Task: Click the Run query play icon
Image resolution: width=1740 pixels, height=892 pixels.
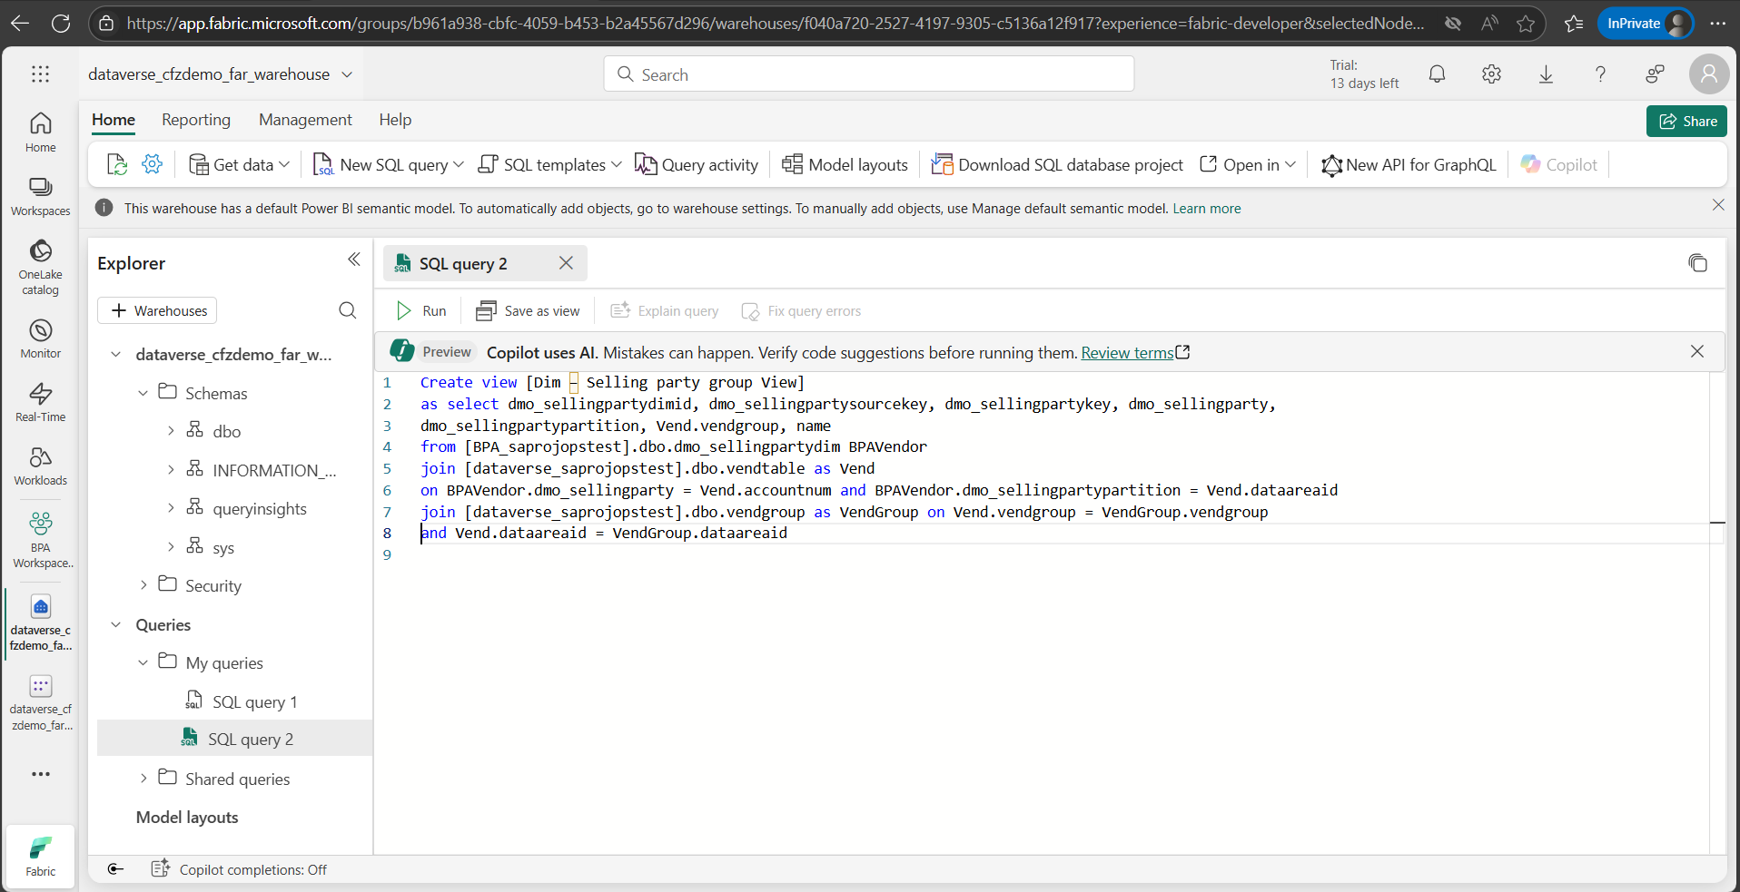Action: point(404,311)
